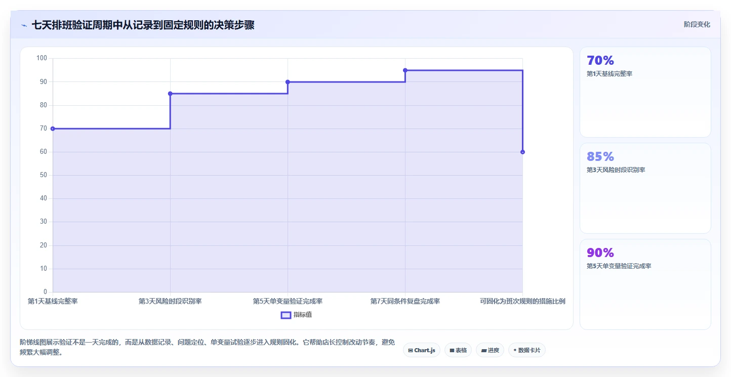The height and width of the screenshot is (377, 731).
Task: Click the x-axis label 可固化为班次规则的措施比例
Action: point(522,301)
